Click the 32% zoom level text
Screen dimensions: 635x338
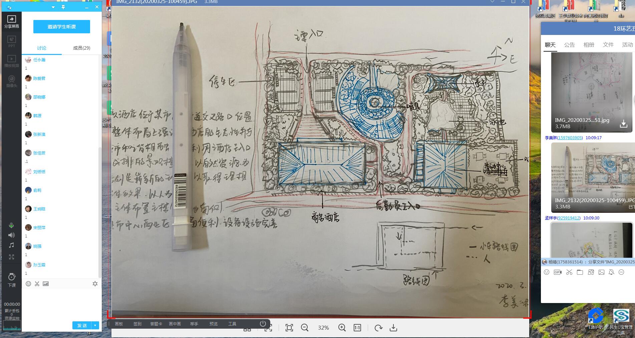(x=323, y=328)
